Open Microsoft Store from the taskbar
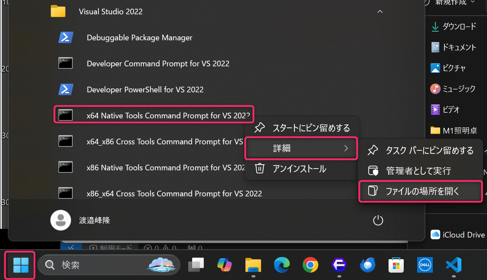Viewport: 487px width, 280px height. tap(396, 265)
